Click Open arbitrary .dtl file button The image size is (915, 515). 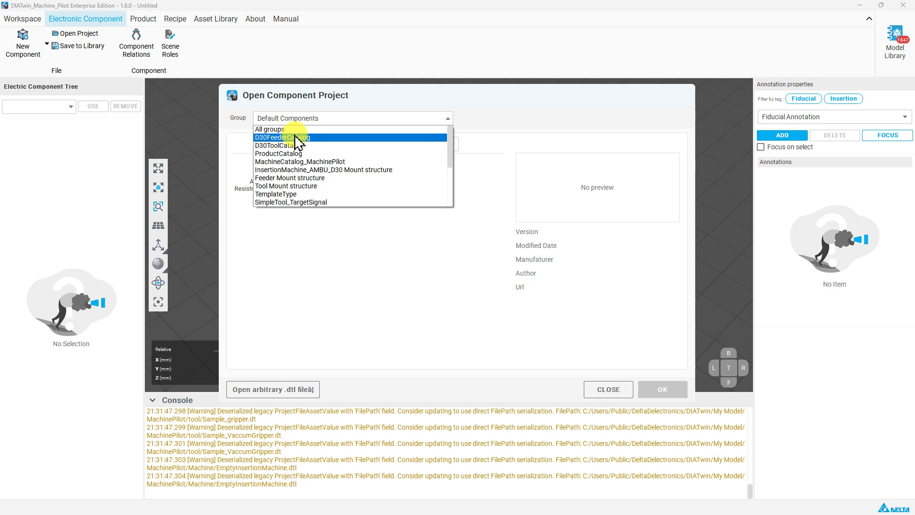273,390
